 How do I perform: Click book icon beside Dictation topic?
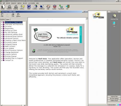tap(3, 26)
